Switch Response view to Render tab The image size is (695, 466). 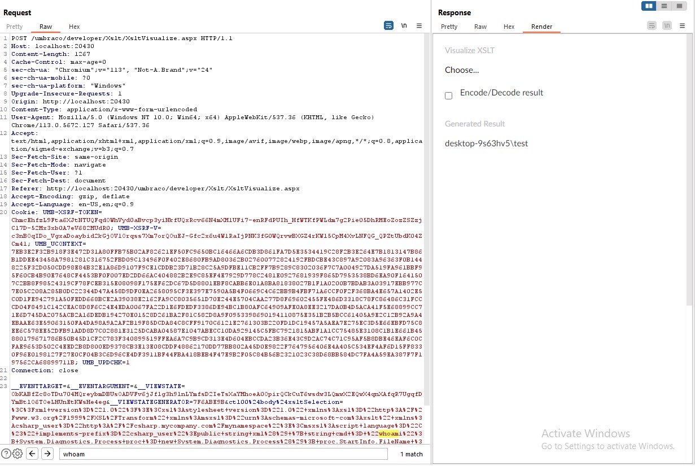click(542, 27)
